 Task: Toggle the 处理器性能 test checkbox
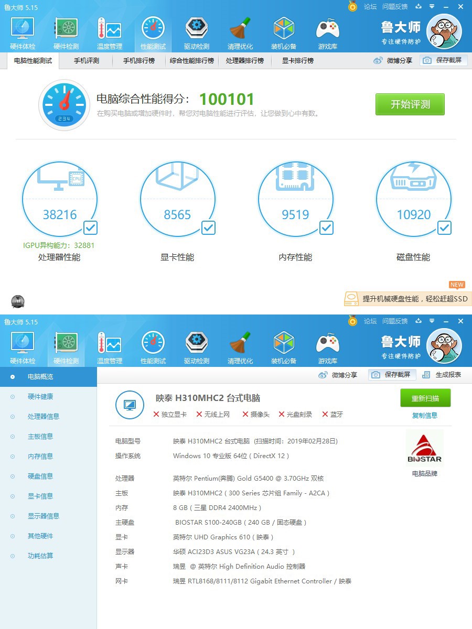point(90,227)
